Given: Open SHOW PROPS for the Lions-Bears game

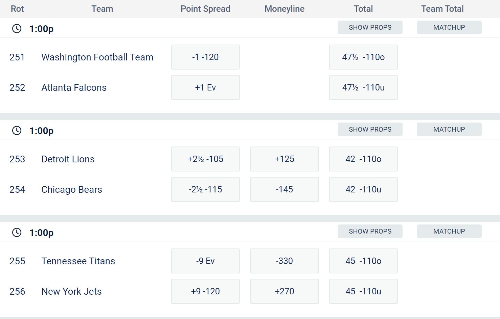Looking at the screenshot, I should (370, 129).
